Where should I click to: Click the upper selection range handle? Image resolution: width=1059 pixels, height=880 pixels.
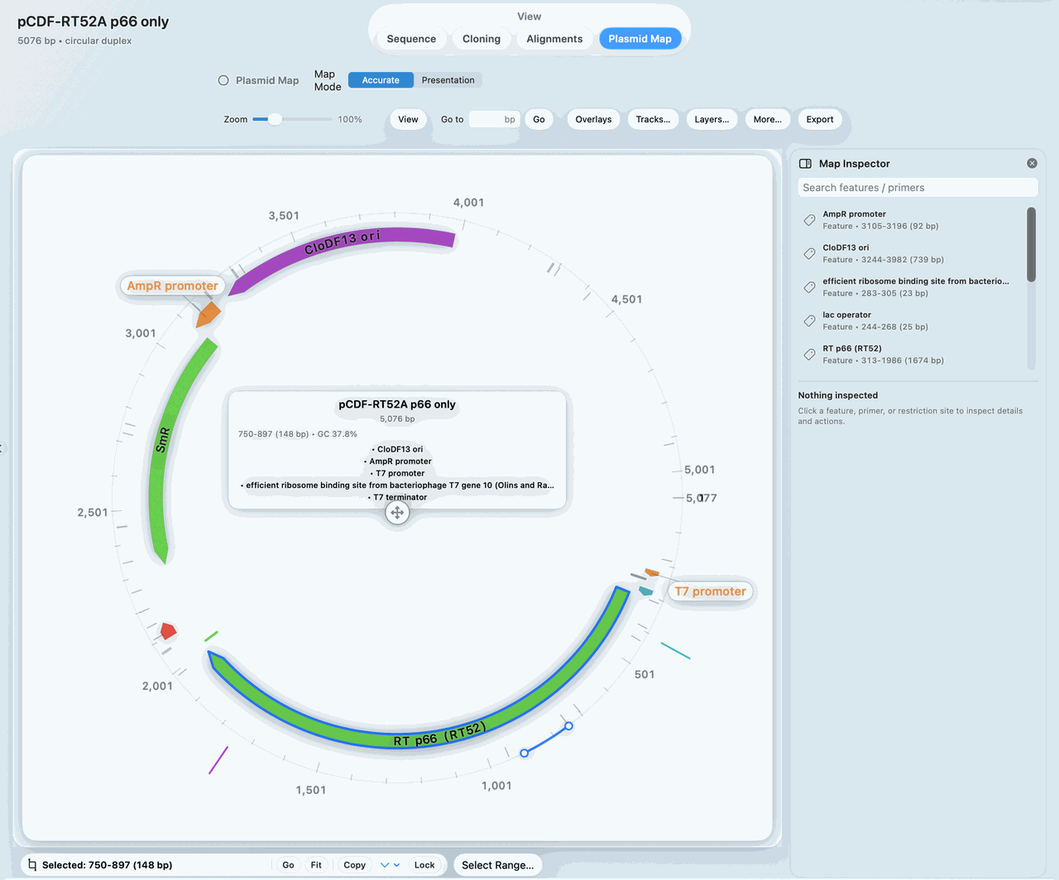[x=568, y=726]
